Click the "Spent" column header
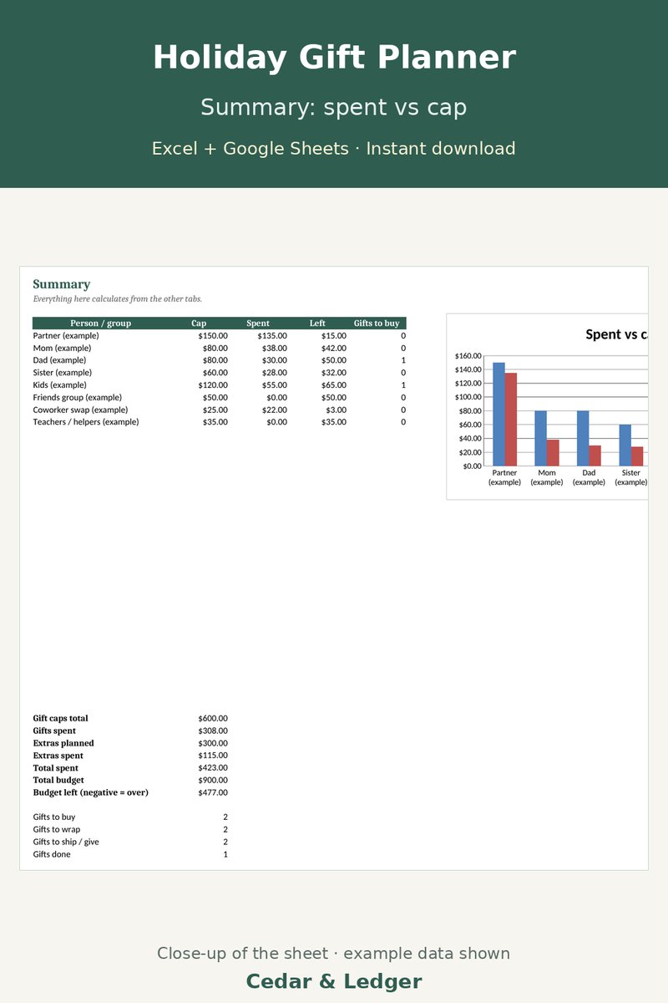This screenshot has width=668, height=1003. click(x=258, y=323)
